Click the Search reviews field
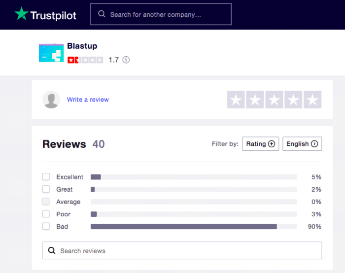Image resolution: width=345 pixels, height=273 pixels. [x=182, y=250]
